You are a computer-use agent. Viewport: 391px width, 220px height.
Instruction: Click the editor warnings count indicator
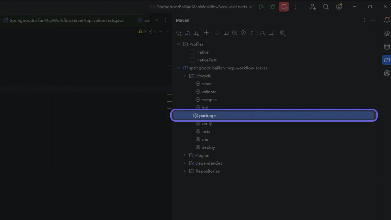(x=142, y=32)
